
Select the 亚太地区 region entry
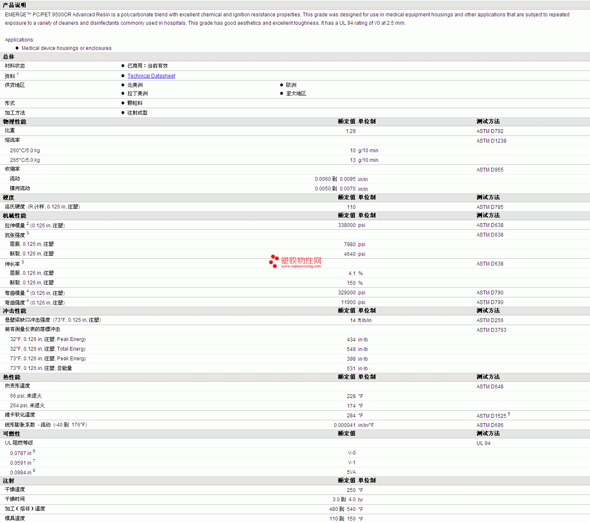[296, 94]
